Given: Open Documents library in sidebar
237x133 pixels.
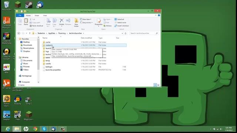Looking at the screenshot, I should pyautogui.click(x=28, y=61).
